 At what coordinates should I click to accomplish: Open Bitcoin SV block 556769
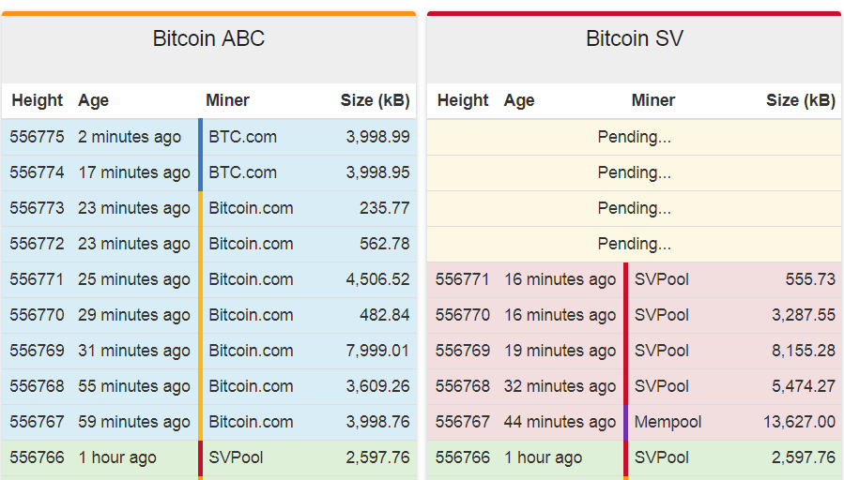pos(463,351)
